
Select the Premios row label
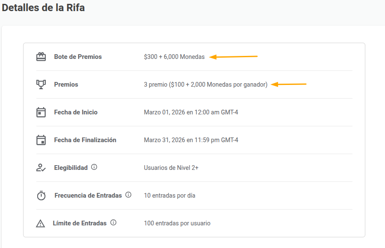pos(66,85)
